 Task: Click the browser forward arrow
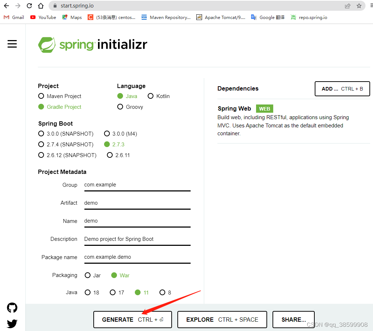[18, 6]
